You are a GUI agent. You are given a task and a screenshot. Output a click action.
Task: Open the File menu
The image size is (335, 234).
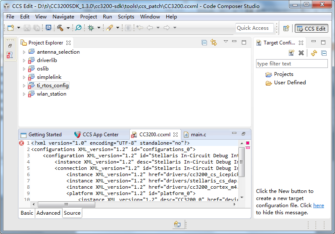10,17
